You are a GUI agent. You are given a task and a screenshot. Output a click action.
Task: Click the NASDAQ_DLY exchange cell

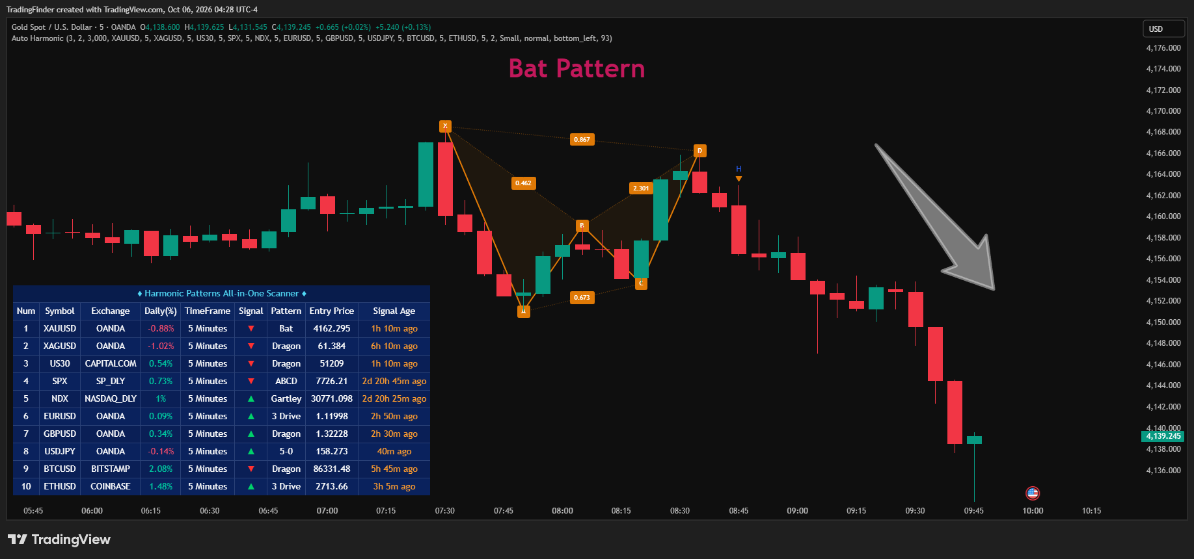point(111,399)
